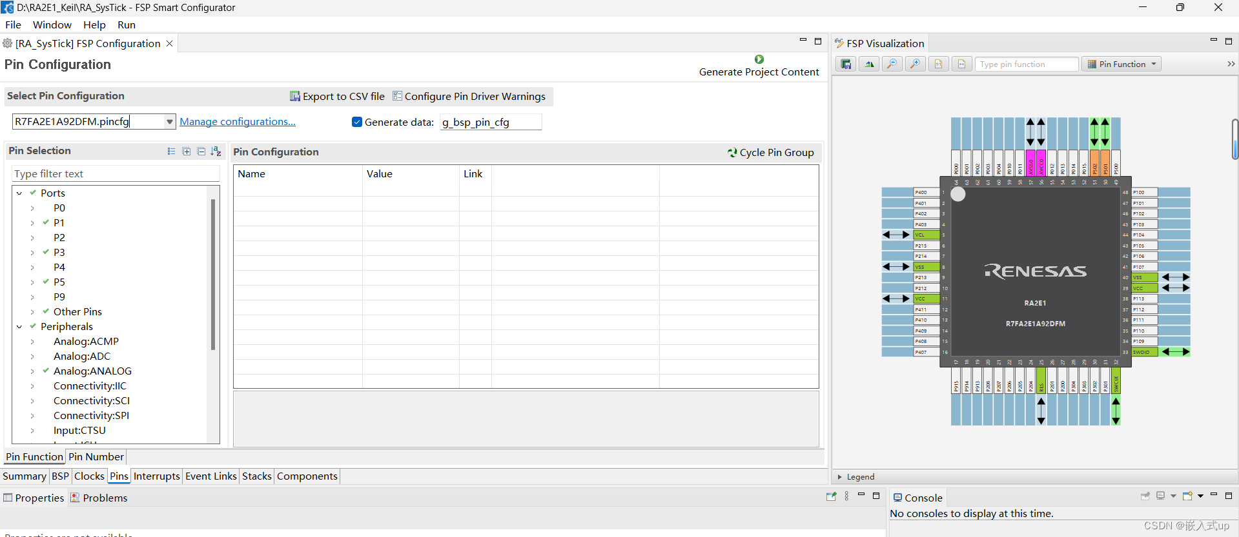Export pin visualization with save chip icon
The width and height of the screenshot is (1239, 537).
(846, 64)
